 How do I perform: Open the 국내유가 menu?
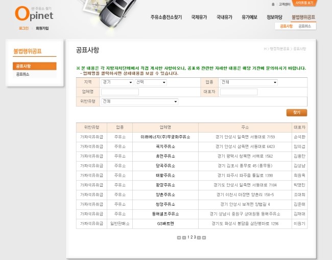pyautogui.click(x=224, y=17)
